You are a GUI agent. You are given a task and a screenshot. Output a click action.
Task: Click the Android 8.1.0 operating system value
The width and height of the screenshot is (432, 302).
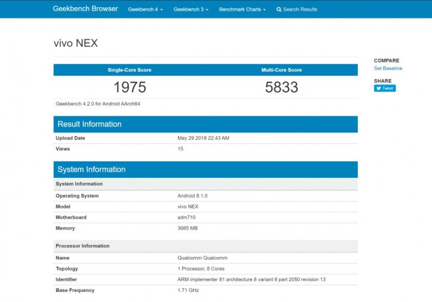(x=192, y=196)
